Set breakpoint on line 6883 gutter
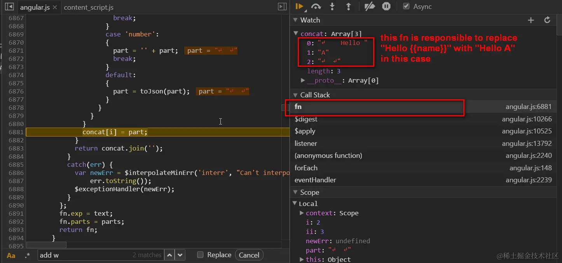 pos(16,149)
